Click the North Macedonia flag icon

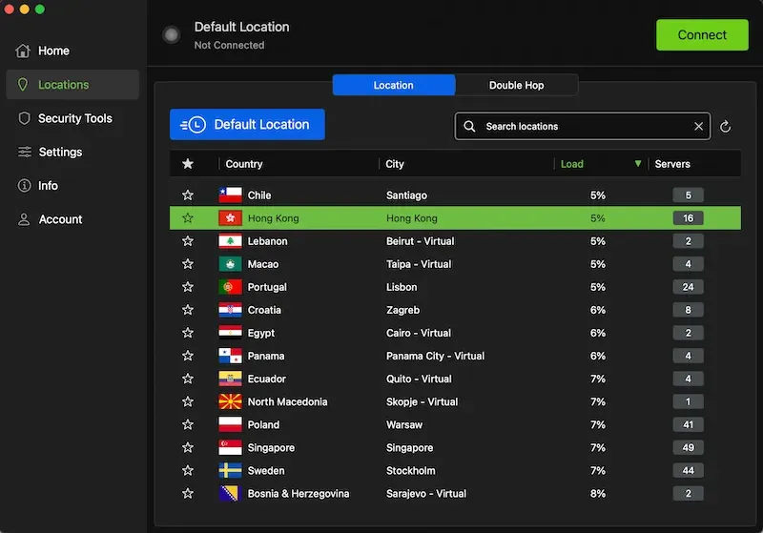(230, 401)
